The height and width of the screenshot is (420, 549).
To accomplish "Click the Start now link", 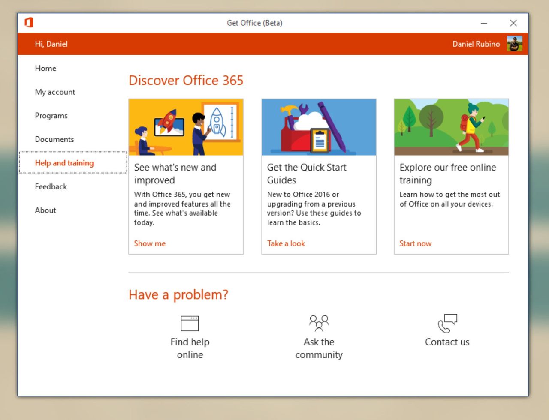I will (x=416, y=243).
